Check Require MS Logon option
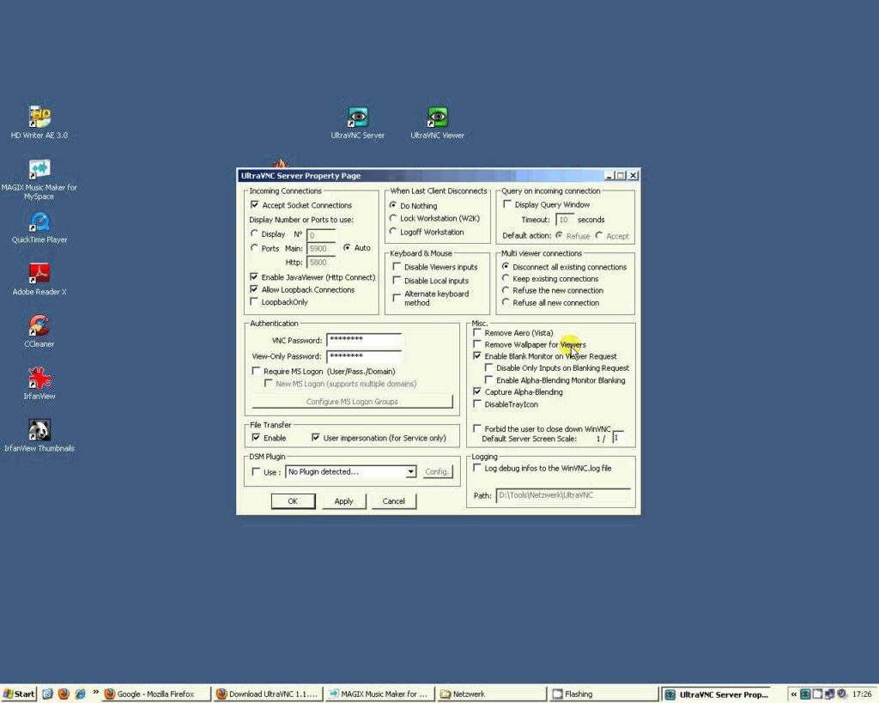This screenshot has width=879, height=703. pyautogui.click(x=256, y=371)
